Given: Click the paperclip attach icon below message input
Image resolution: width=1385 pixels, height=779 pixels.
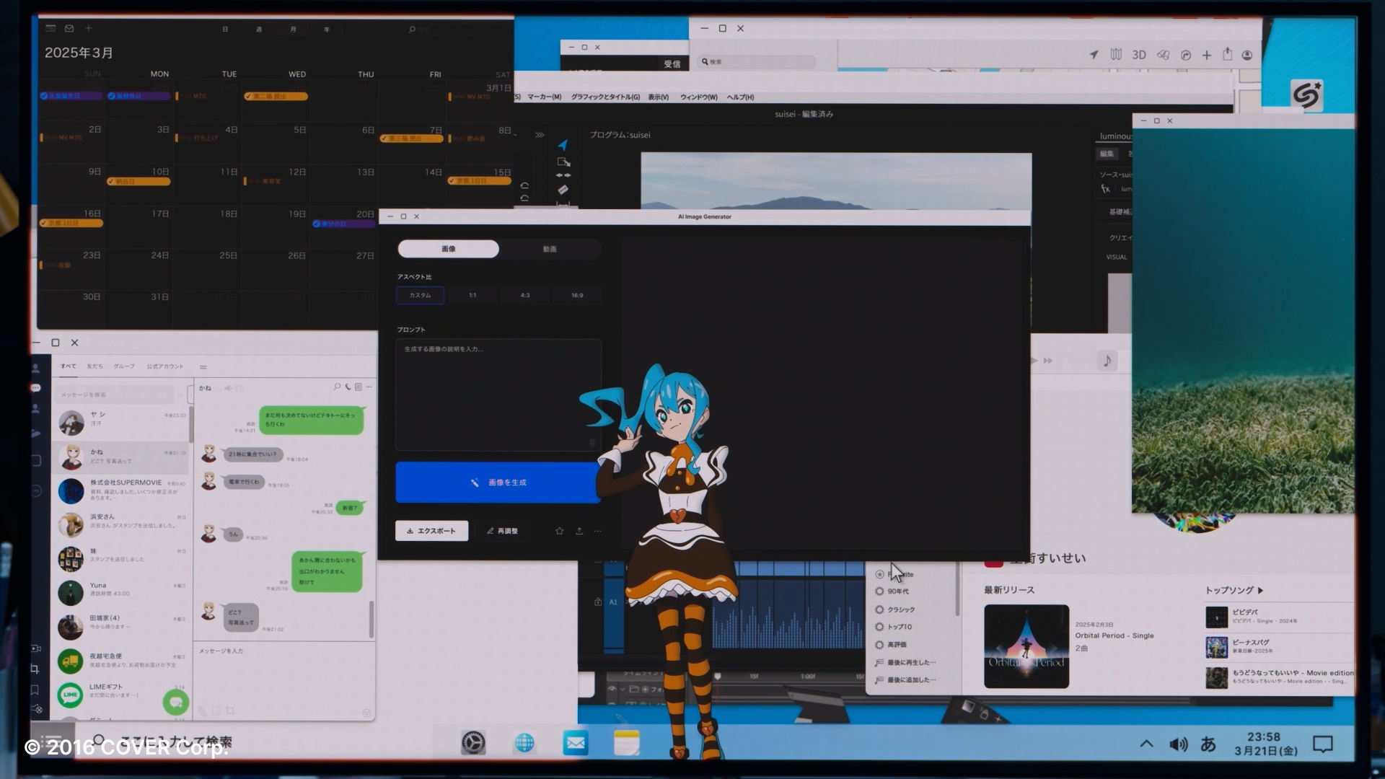Looking at the screenshot, I should pos(203,710).
